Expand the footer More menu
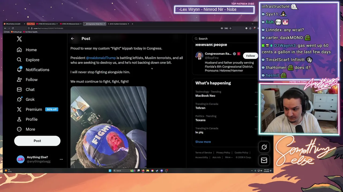 (229, 157)
